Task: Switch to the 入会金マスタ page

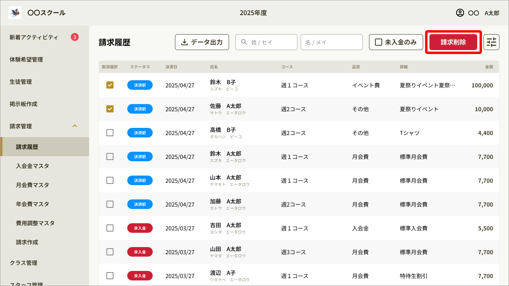Action: pyautogui.click(x=32, y=166)
